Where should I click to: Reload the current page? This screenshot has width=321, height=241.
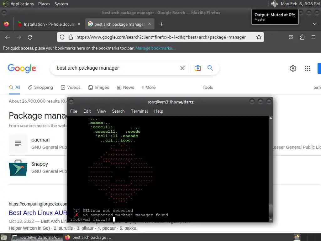30,37
